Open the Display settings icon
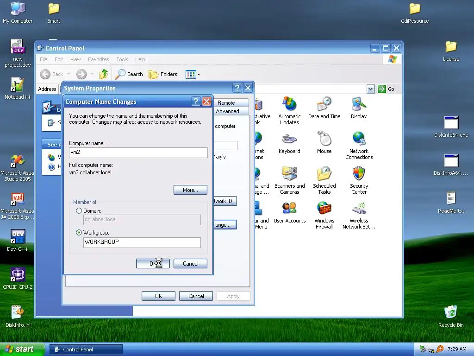The height and width of the screenshot is (356, 474). (x=359, y=108)
